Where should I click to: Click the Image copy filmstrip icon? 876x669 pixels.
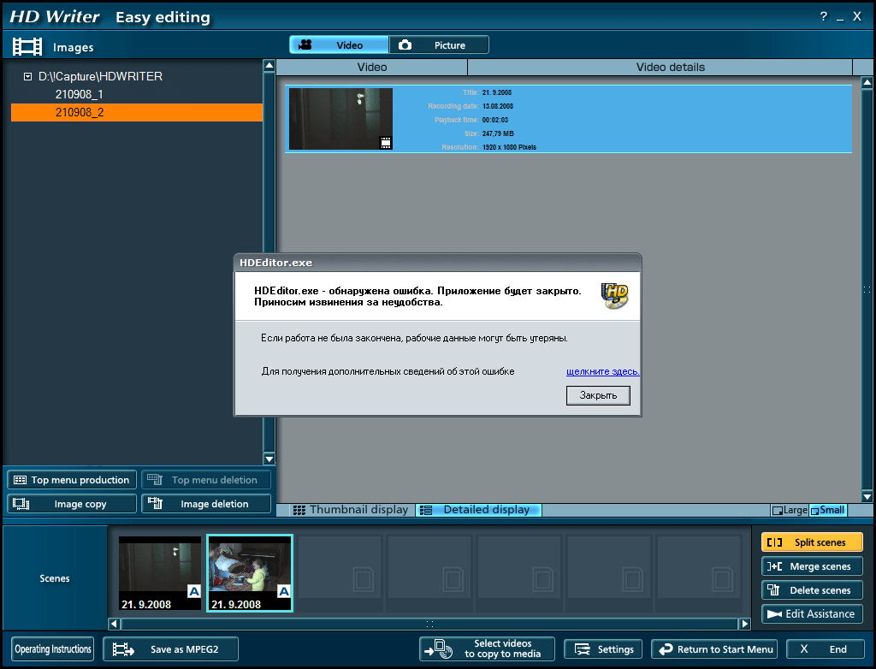(x=21, y=504)
